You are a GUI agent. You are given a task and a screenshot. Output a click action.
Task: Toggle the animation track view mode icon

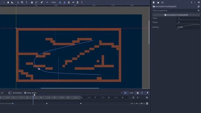(126, 93)
